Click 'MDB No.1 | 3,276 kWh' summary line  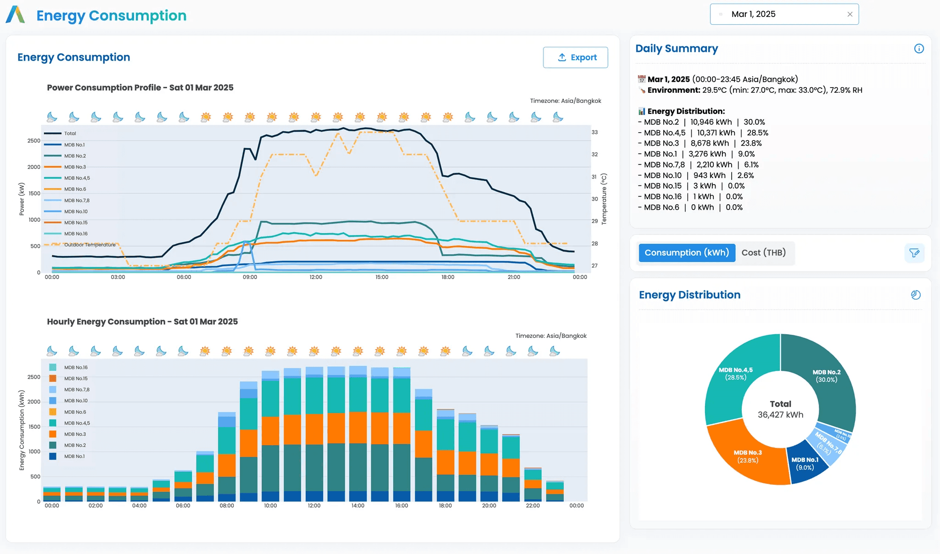tap(696, 154)
